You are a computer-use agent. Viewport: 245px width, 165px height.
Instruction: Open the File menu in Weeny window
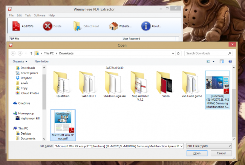pyautogui.click(x=11, y=15)
